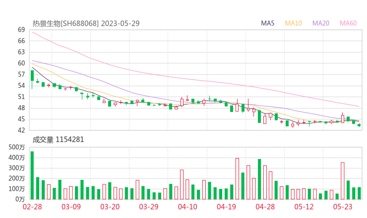Click the 63 price axis label

(21, 52)
